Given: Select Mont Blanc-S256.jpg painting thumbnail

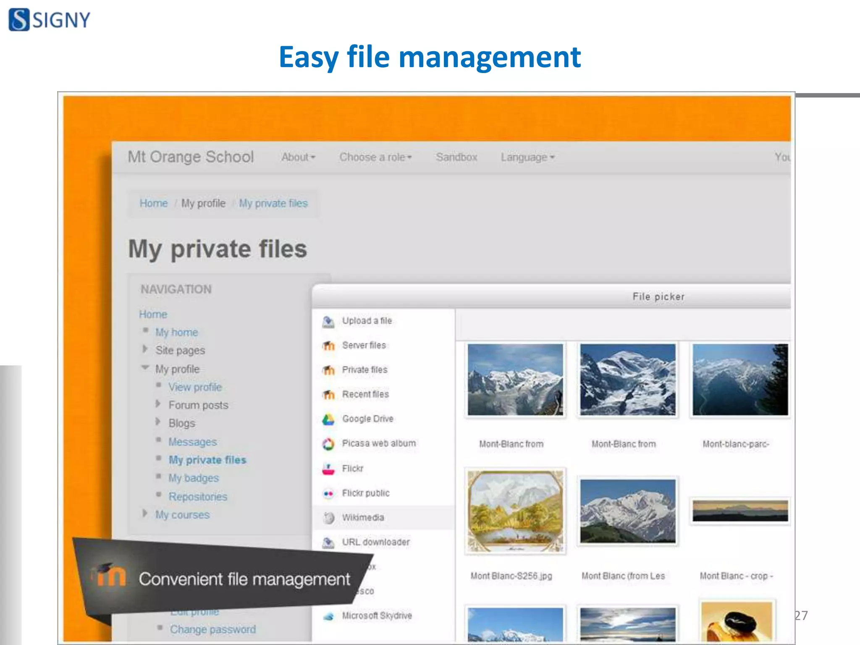Looking at the screenshot, I should (515, 511).
